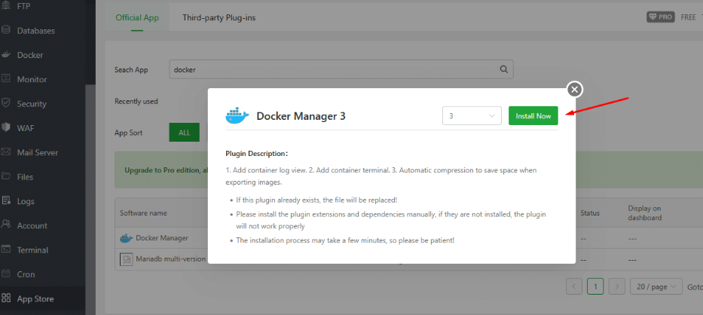Click the Docker whale logo in dialog

point(237,116)
